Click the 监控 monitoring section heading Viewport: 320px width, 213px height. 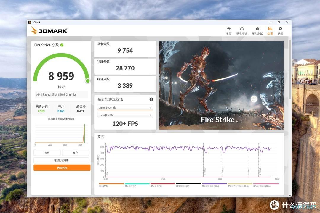[101, 137]
